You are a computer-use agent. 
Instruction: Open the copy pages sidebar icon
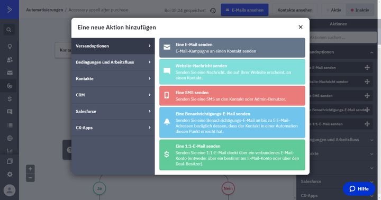point(10,161)
